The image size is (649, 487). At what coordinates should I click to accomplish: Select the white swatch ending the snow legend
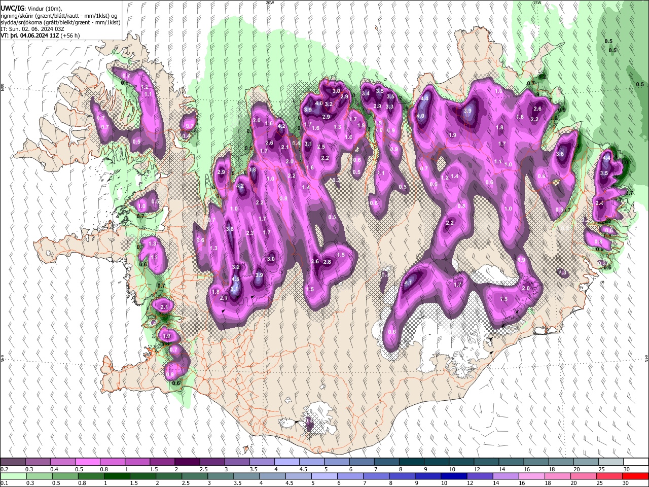[636, 462]
